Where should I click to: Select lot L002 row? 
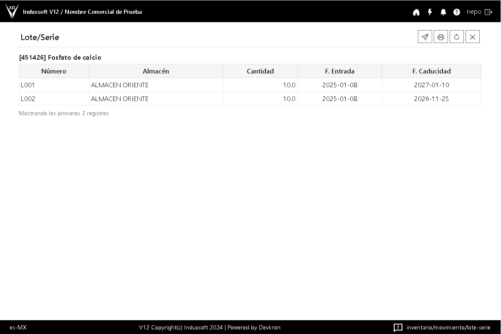click(28, 99)
